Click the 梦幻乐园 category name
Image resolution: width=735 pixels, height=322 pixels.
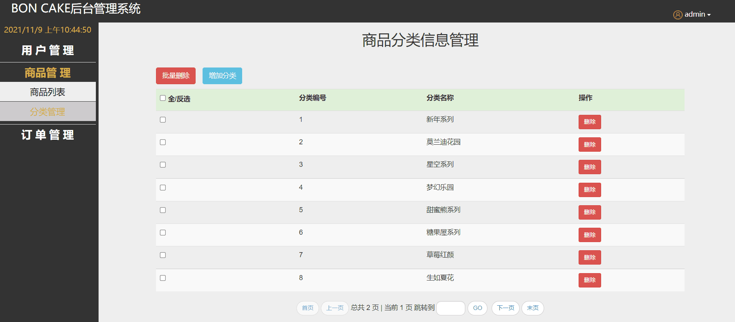[440, 187]
